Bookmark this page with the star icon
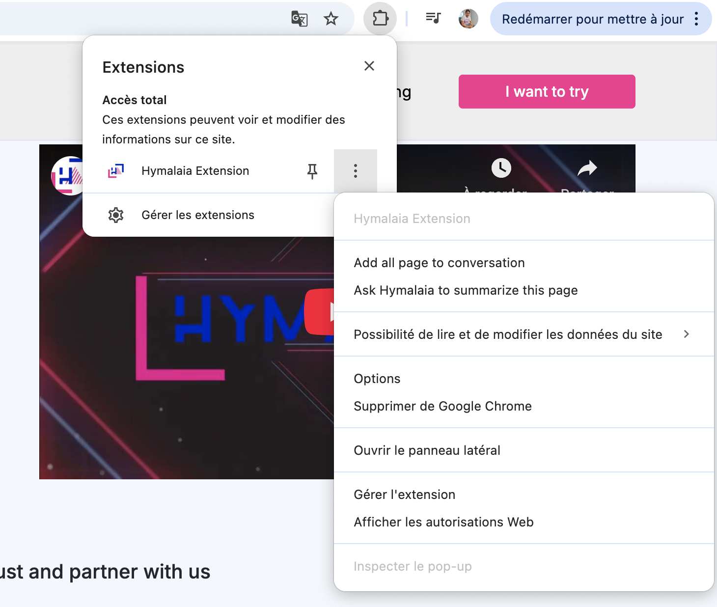Image resolution: width=717 pixels, height=607 pixels. [331, 19]
